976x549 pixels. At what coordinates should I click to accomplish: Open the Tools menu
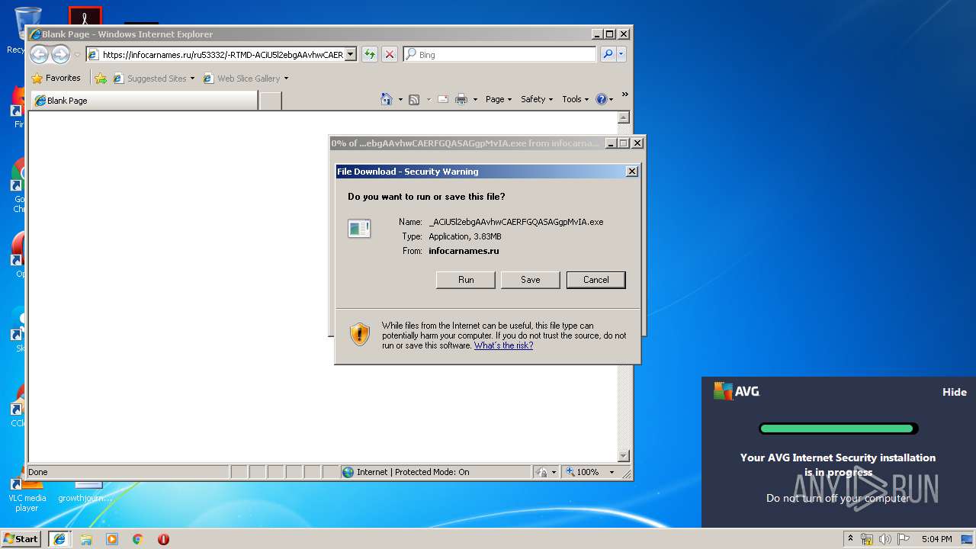[x=576, y=99]
